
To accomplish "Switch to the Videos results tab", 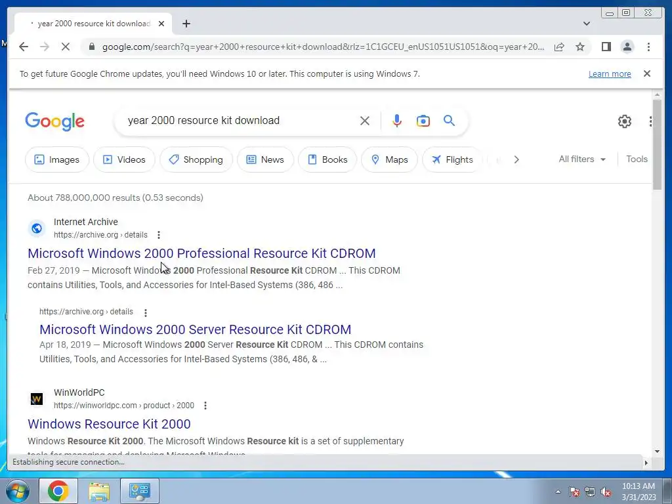I will click(124, 159).
